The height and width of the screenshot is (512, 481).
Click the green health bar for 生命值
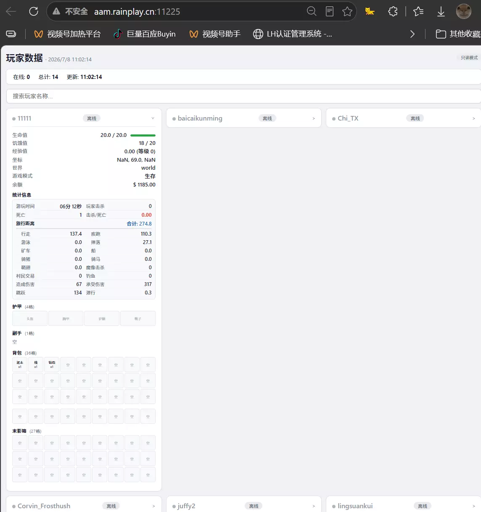click(x=143, y=135)
